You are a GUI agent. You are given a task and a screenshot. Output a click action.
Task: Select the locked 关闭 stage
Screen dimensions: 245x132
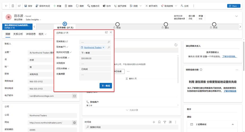pos(214,24)
